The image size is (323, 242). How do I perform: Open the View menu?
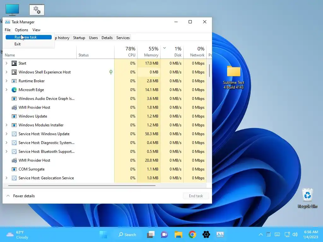pyautogui.click(x=37, y=30)
